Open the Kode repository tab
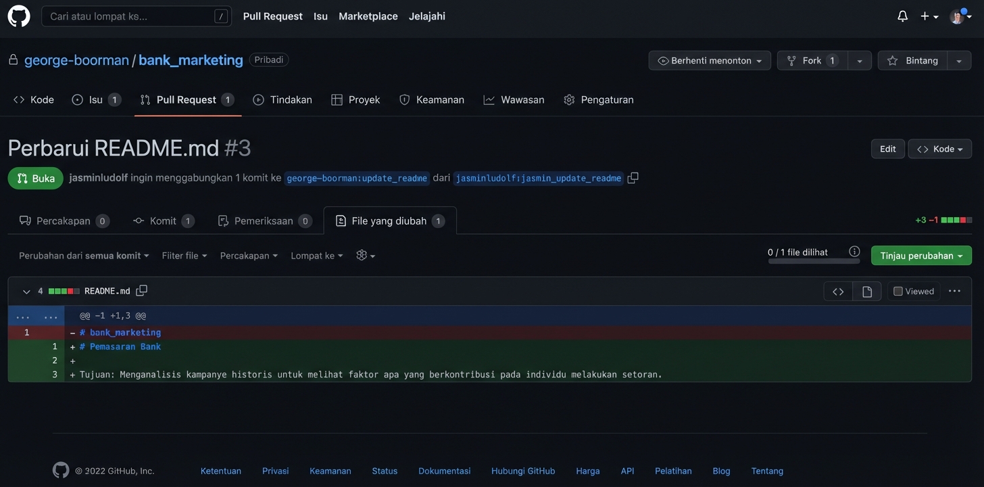Image resolution: width=984 pixels, height=487 pixels. pyautogui.click(x=34, y=99)
